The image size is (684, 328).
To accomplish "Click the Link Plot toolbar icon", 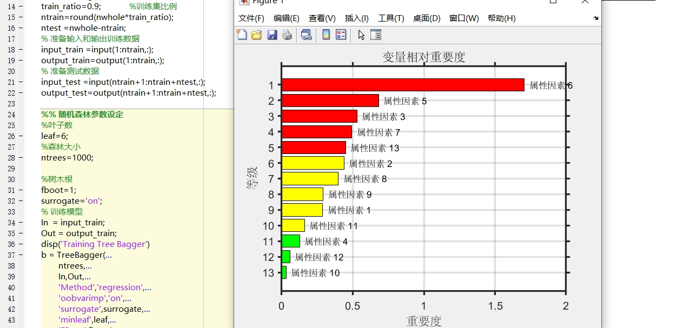I will [x=307, y=35].
